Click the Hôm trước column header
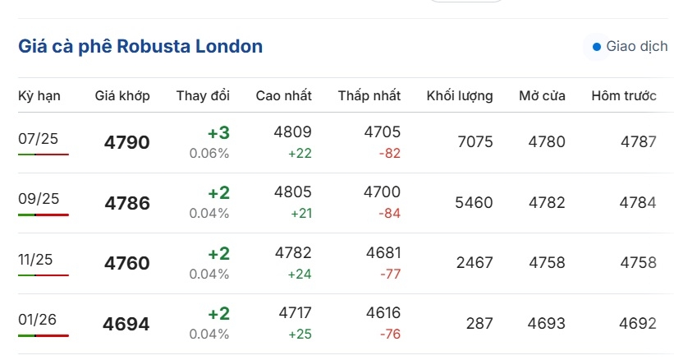Screen dimensions: 674x360 pos(624,95)
